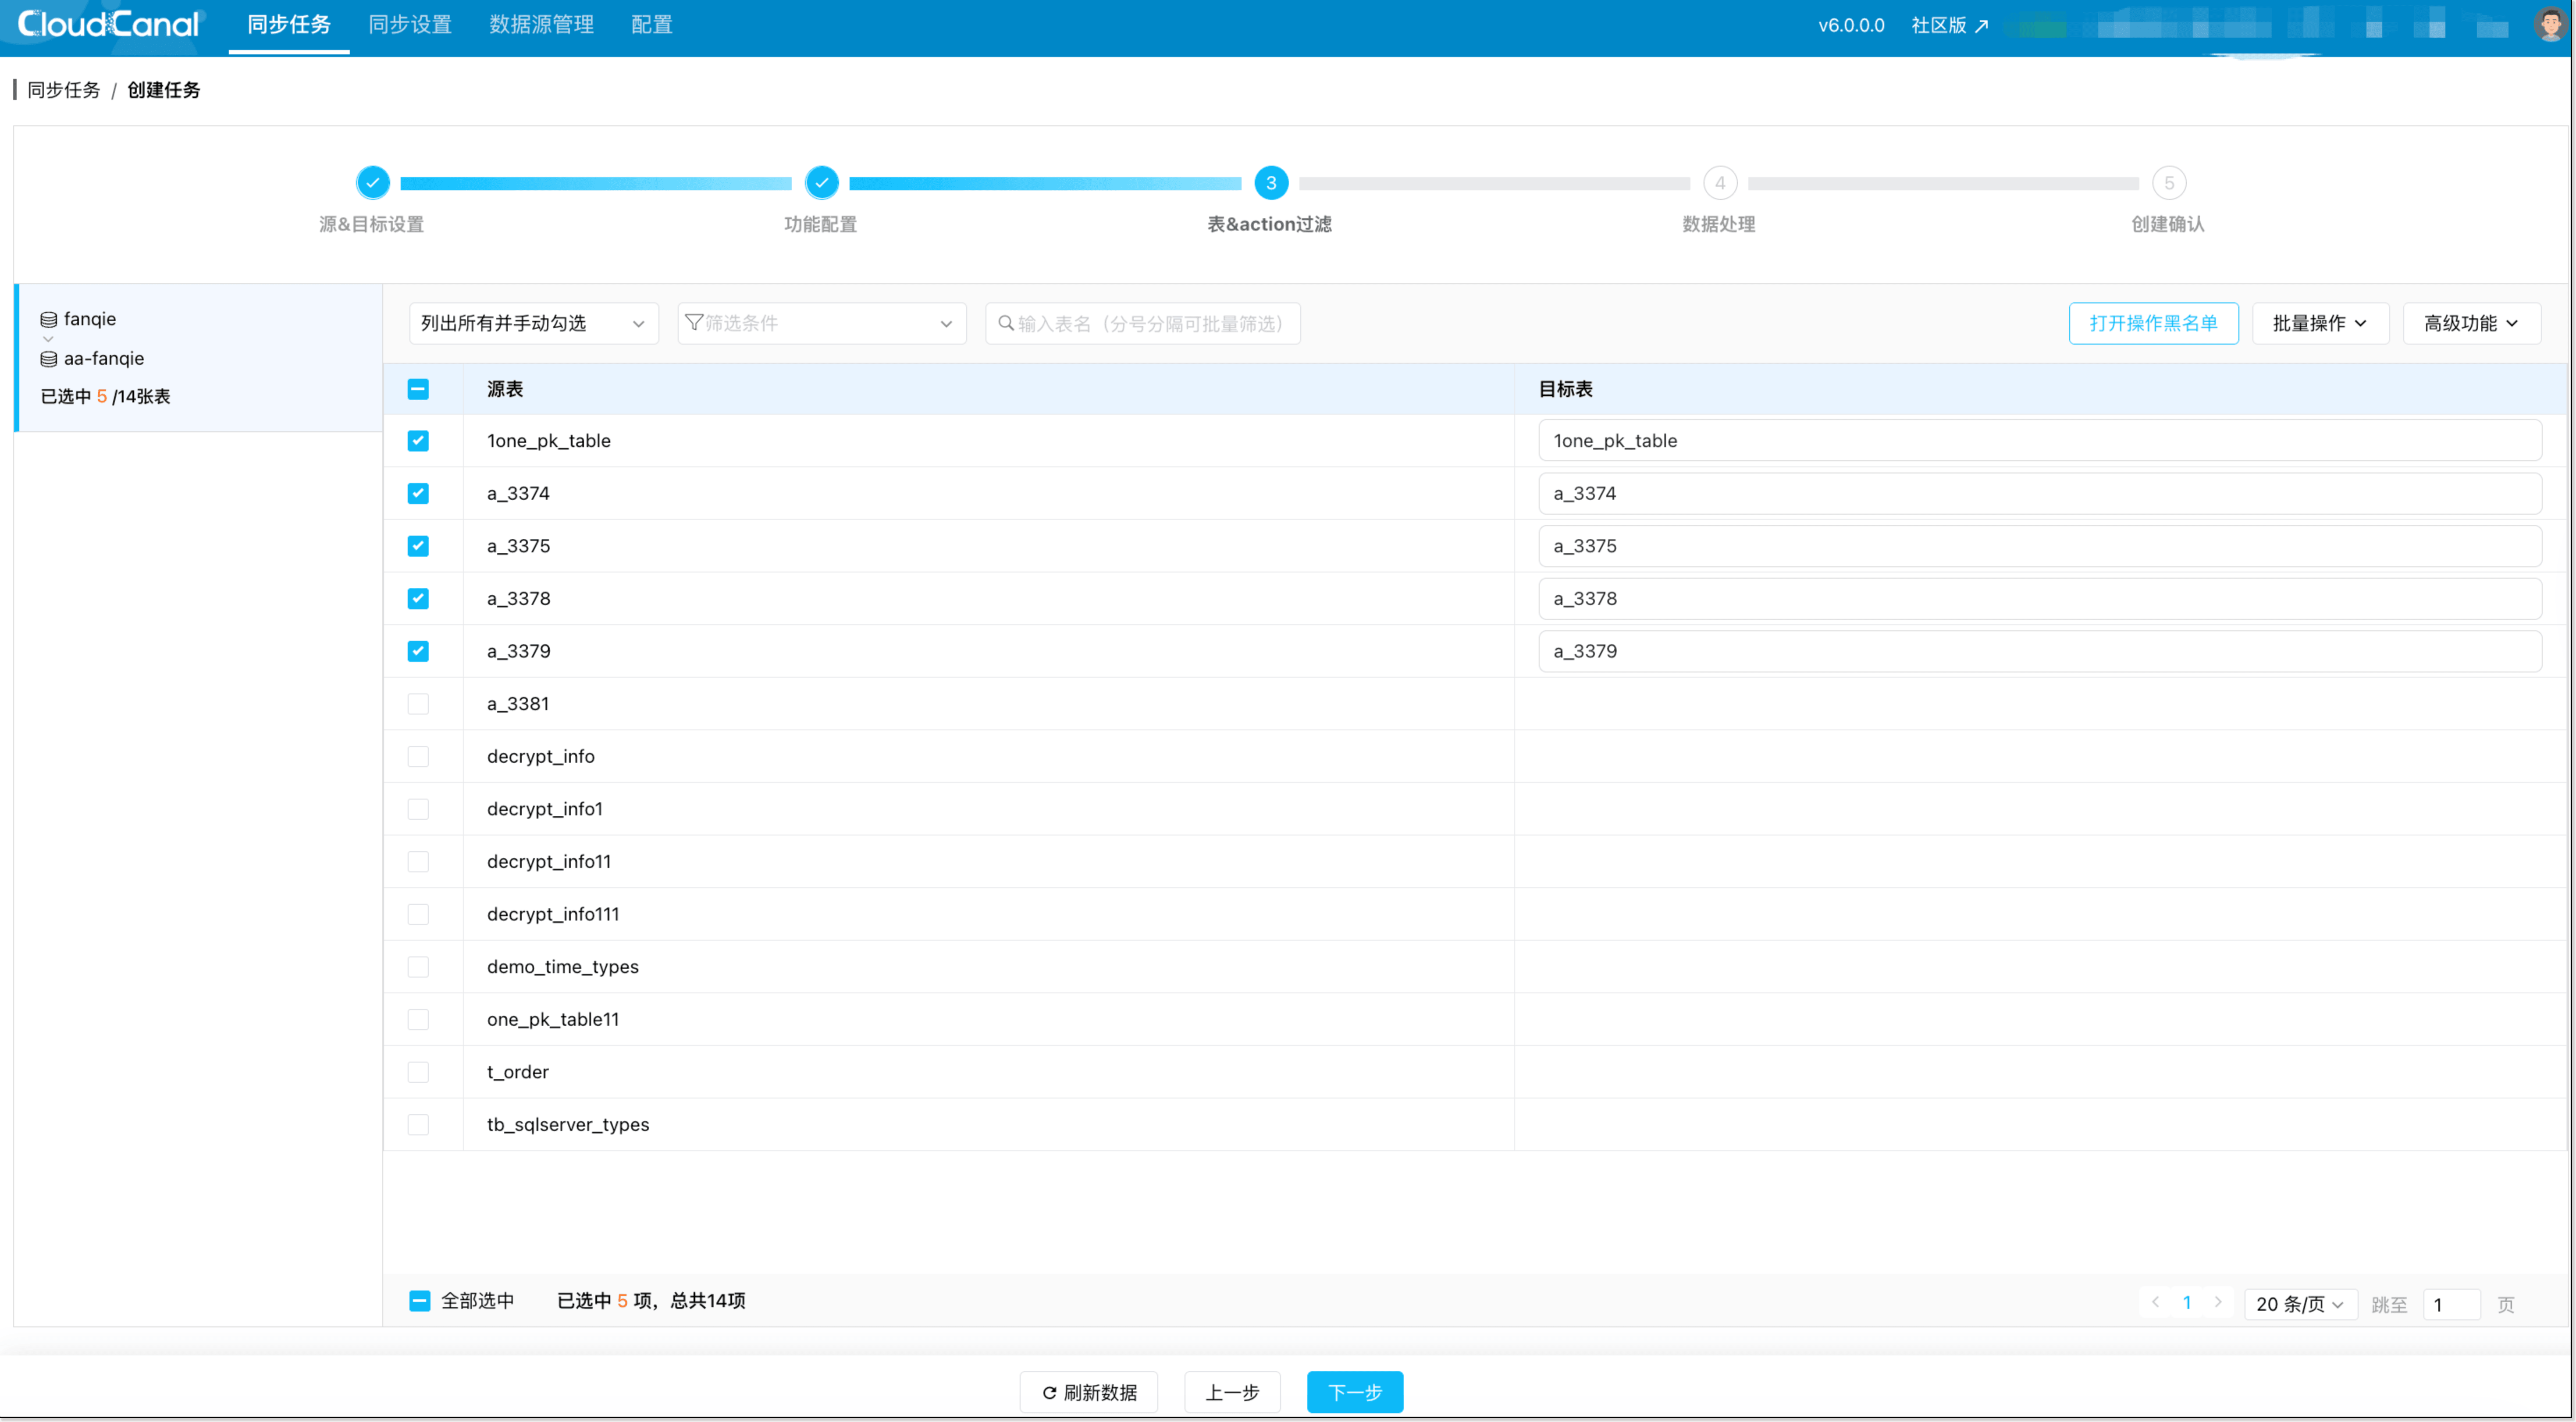Toggle the bottom 全部选中 checkbox
This screenshot has width=2576, height=1422.
coord(420,1301)
